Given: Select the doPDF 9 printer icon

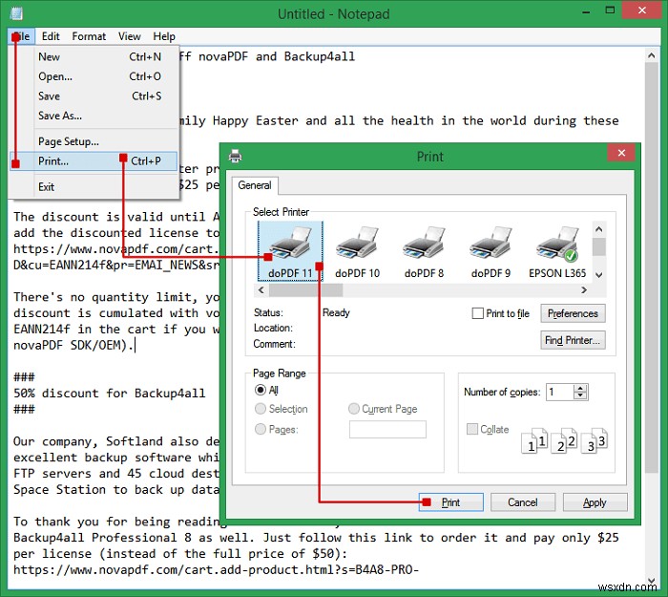Looking at the screenshot, I should (491, 250).
